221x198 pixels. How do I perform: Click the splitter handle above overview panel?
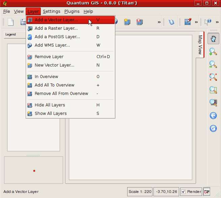(x=33, y=155)
